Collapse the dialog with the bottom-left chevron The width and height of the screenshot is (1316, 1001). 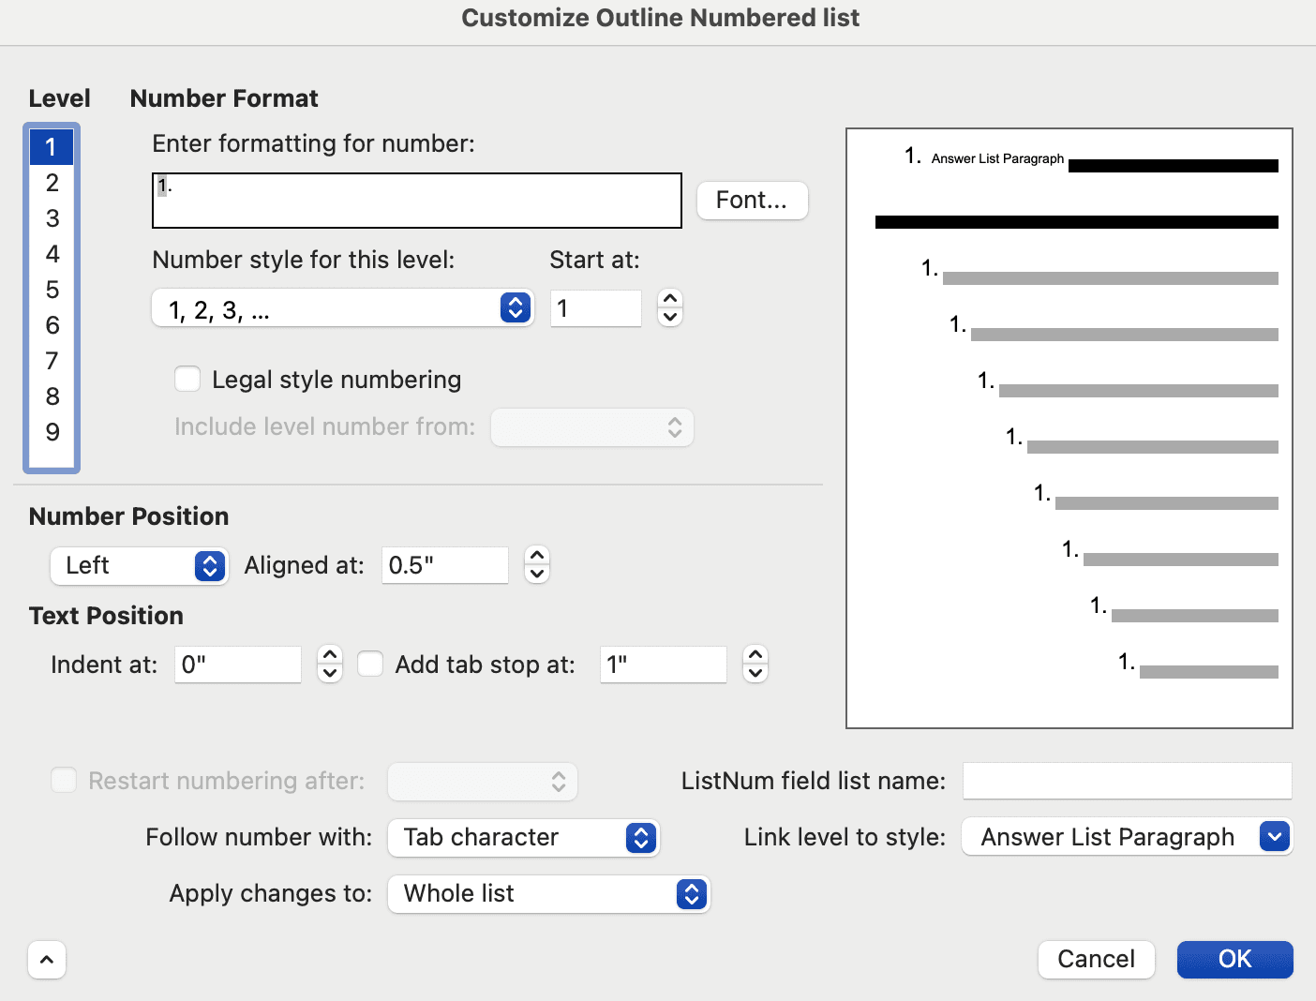47,959
